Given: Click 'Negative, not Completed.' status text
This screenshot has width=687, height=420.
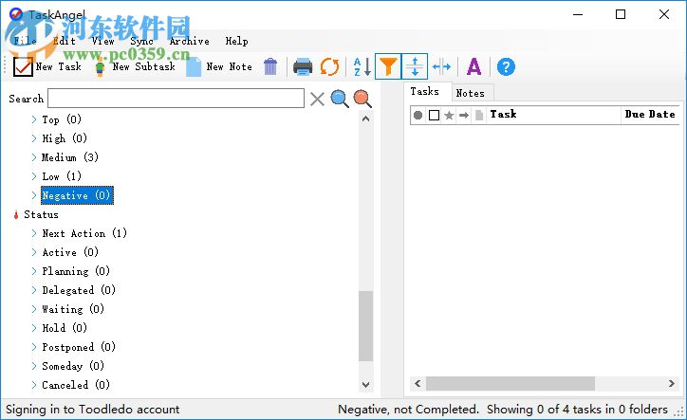Looking at the screenshot, I should [408, 409].
